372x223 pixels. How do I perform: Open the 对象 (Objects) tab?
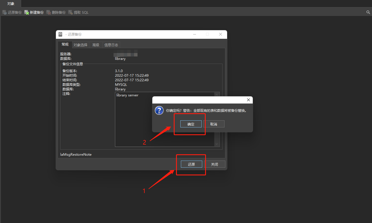point(11,4)
